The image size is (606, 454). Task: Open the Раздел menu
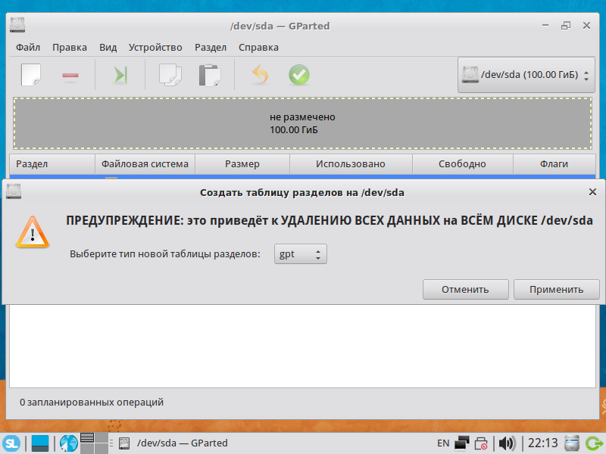(x=211, y=47)
